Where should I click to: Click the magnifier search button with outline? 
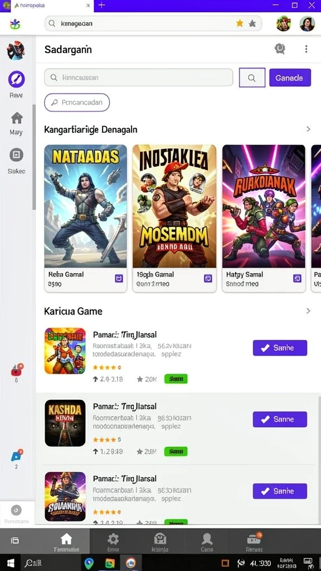click(252, 78)
